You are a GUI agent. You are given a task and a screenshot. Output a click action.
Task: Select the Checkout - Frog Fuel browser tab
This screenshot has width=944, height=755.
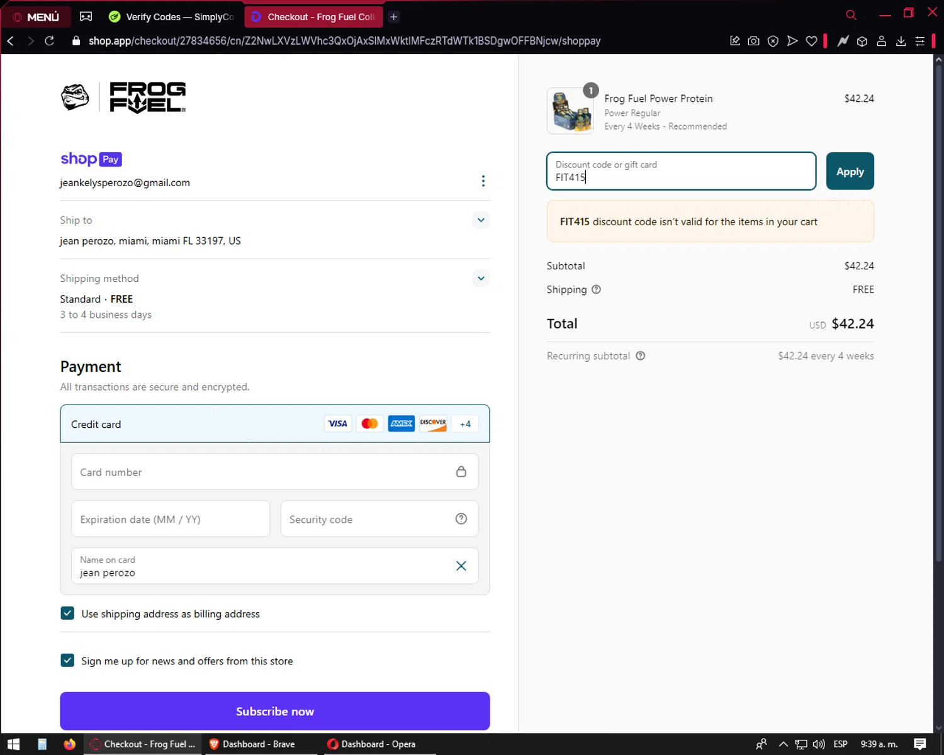click(313, 17)
